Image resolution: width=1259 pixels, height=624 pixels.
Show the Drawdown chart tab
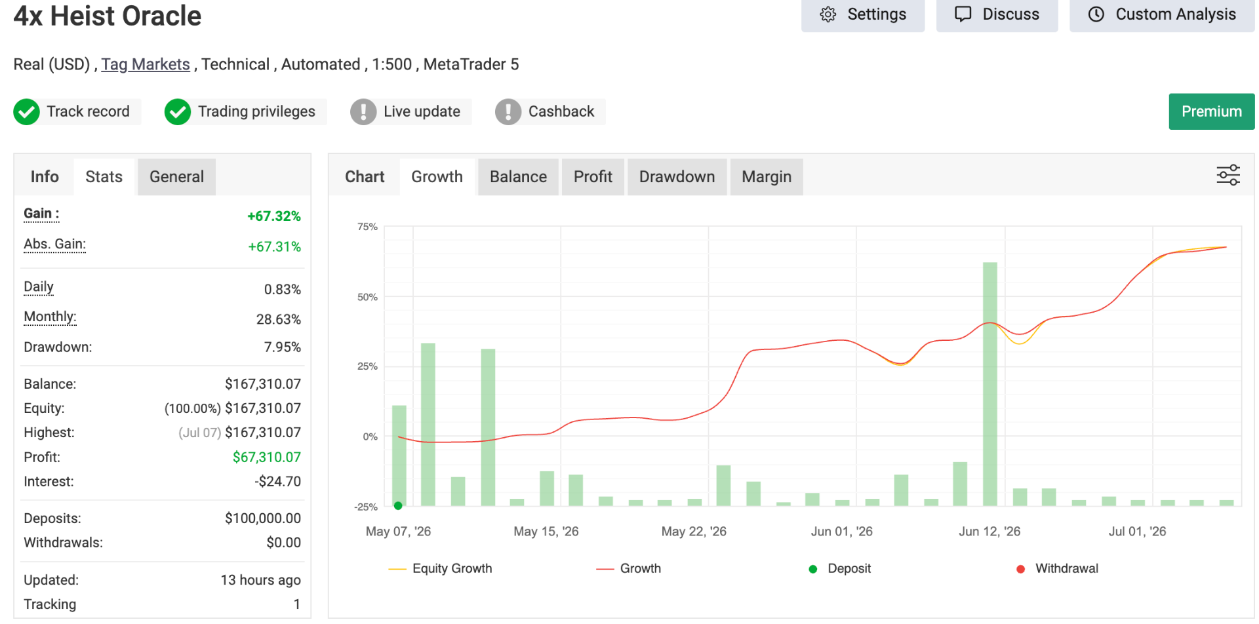677,177
